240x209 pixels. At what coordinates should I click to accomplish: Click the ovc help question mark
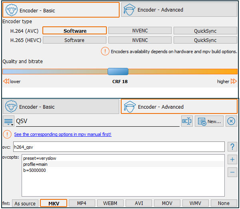[x=232, y=147]
